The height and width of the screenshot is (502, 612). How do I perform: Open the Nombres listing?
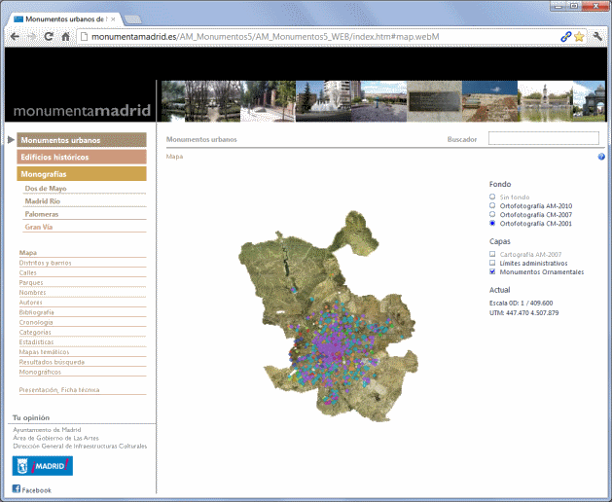point(32,293)
